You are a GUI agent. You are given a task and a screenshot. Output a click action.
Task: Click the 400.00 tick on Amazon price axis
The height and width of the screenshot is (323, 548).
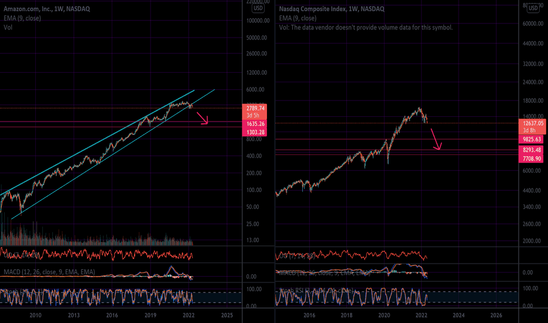tap(254, 156)
